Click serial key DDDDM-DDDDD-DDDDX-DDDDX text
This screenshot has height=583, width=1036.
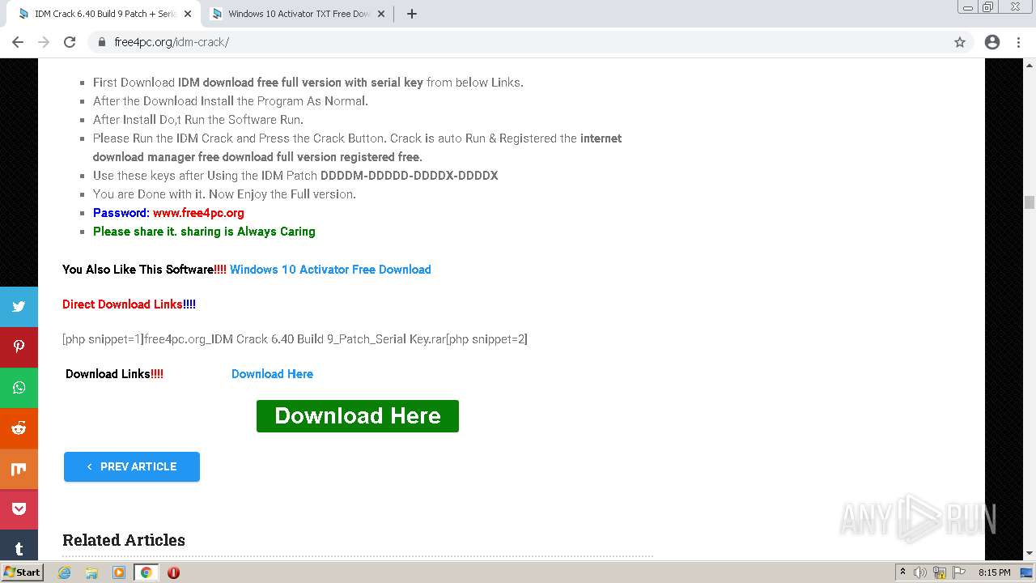pyautogui.click(x=409, y=176)
